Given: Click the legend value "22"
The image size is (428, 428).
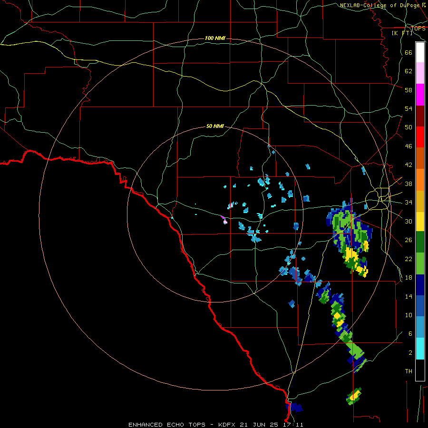Looking at the screenshot, I should click(409, 259).
